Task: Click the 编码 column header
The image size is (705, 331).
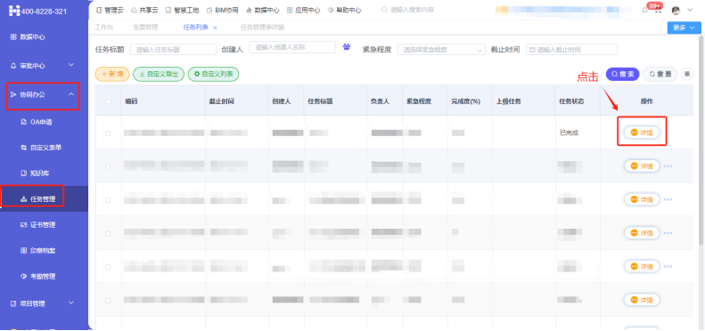Action: (131, 101)
